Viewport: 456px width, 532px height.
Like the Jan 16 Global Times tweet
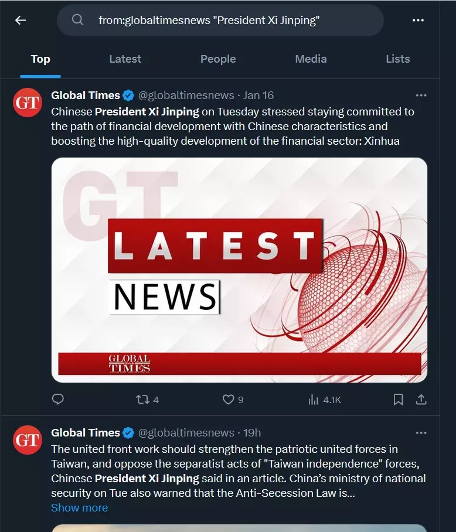tap(228, 400)
